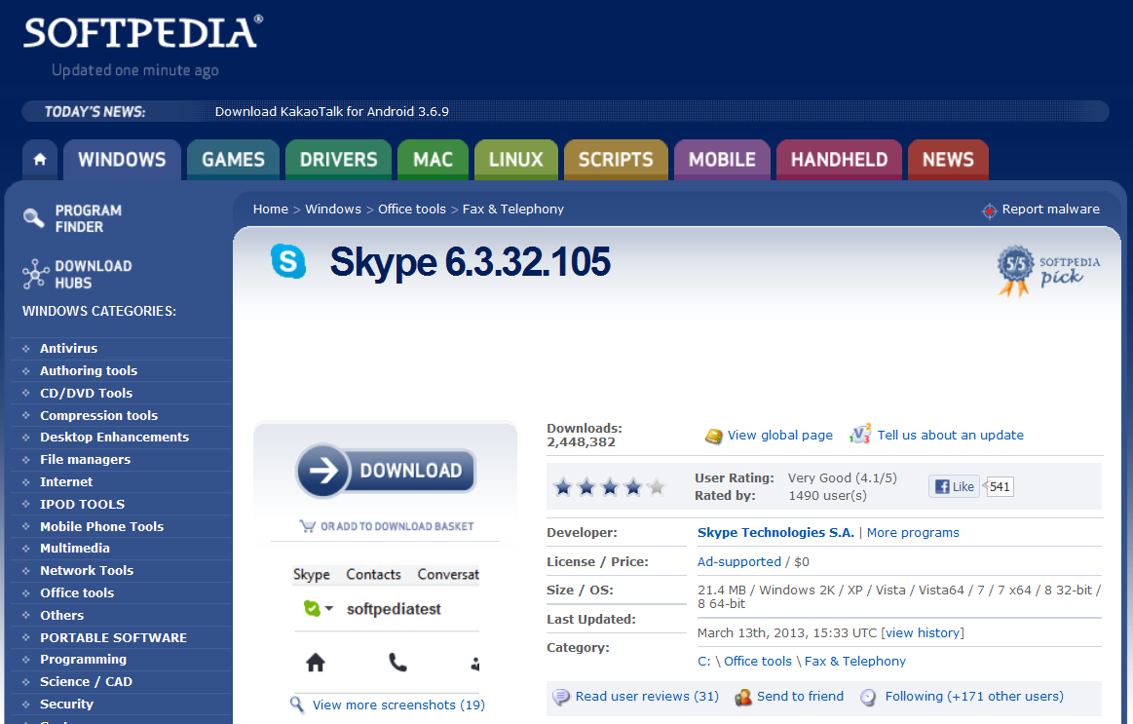Open the Skype status dropdown arrow
This screenshot has width=1133, height=724.
(329, 609)
